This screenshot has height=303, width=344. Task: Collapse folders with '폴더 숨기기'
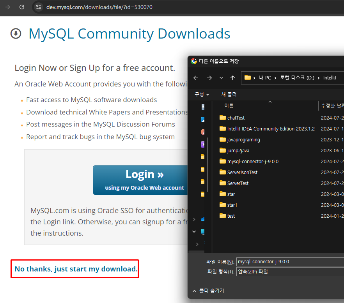click(x=208, y=291)
